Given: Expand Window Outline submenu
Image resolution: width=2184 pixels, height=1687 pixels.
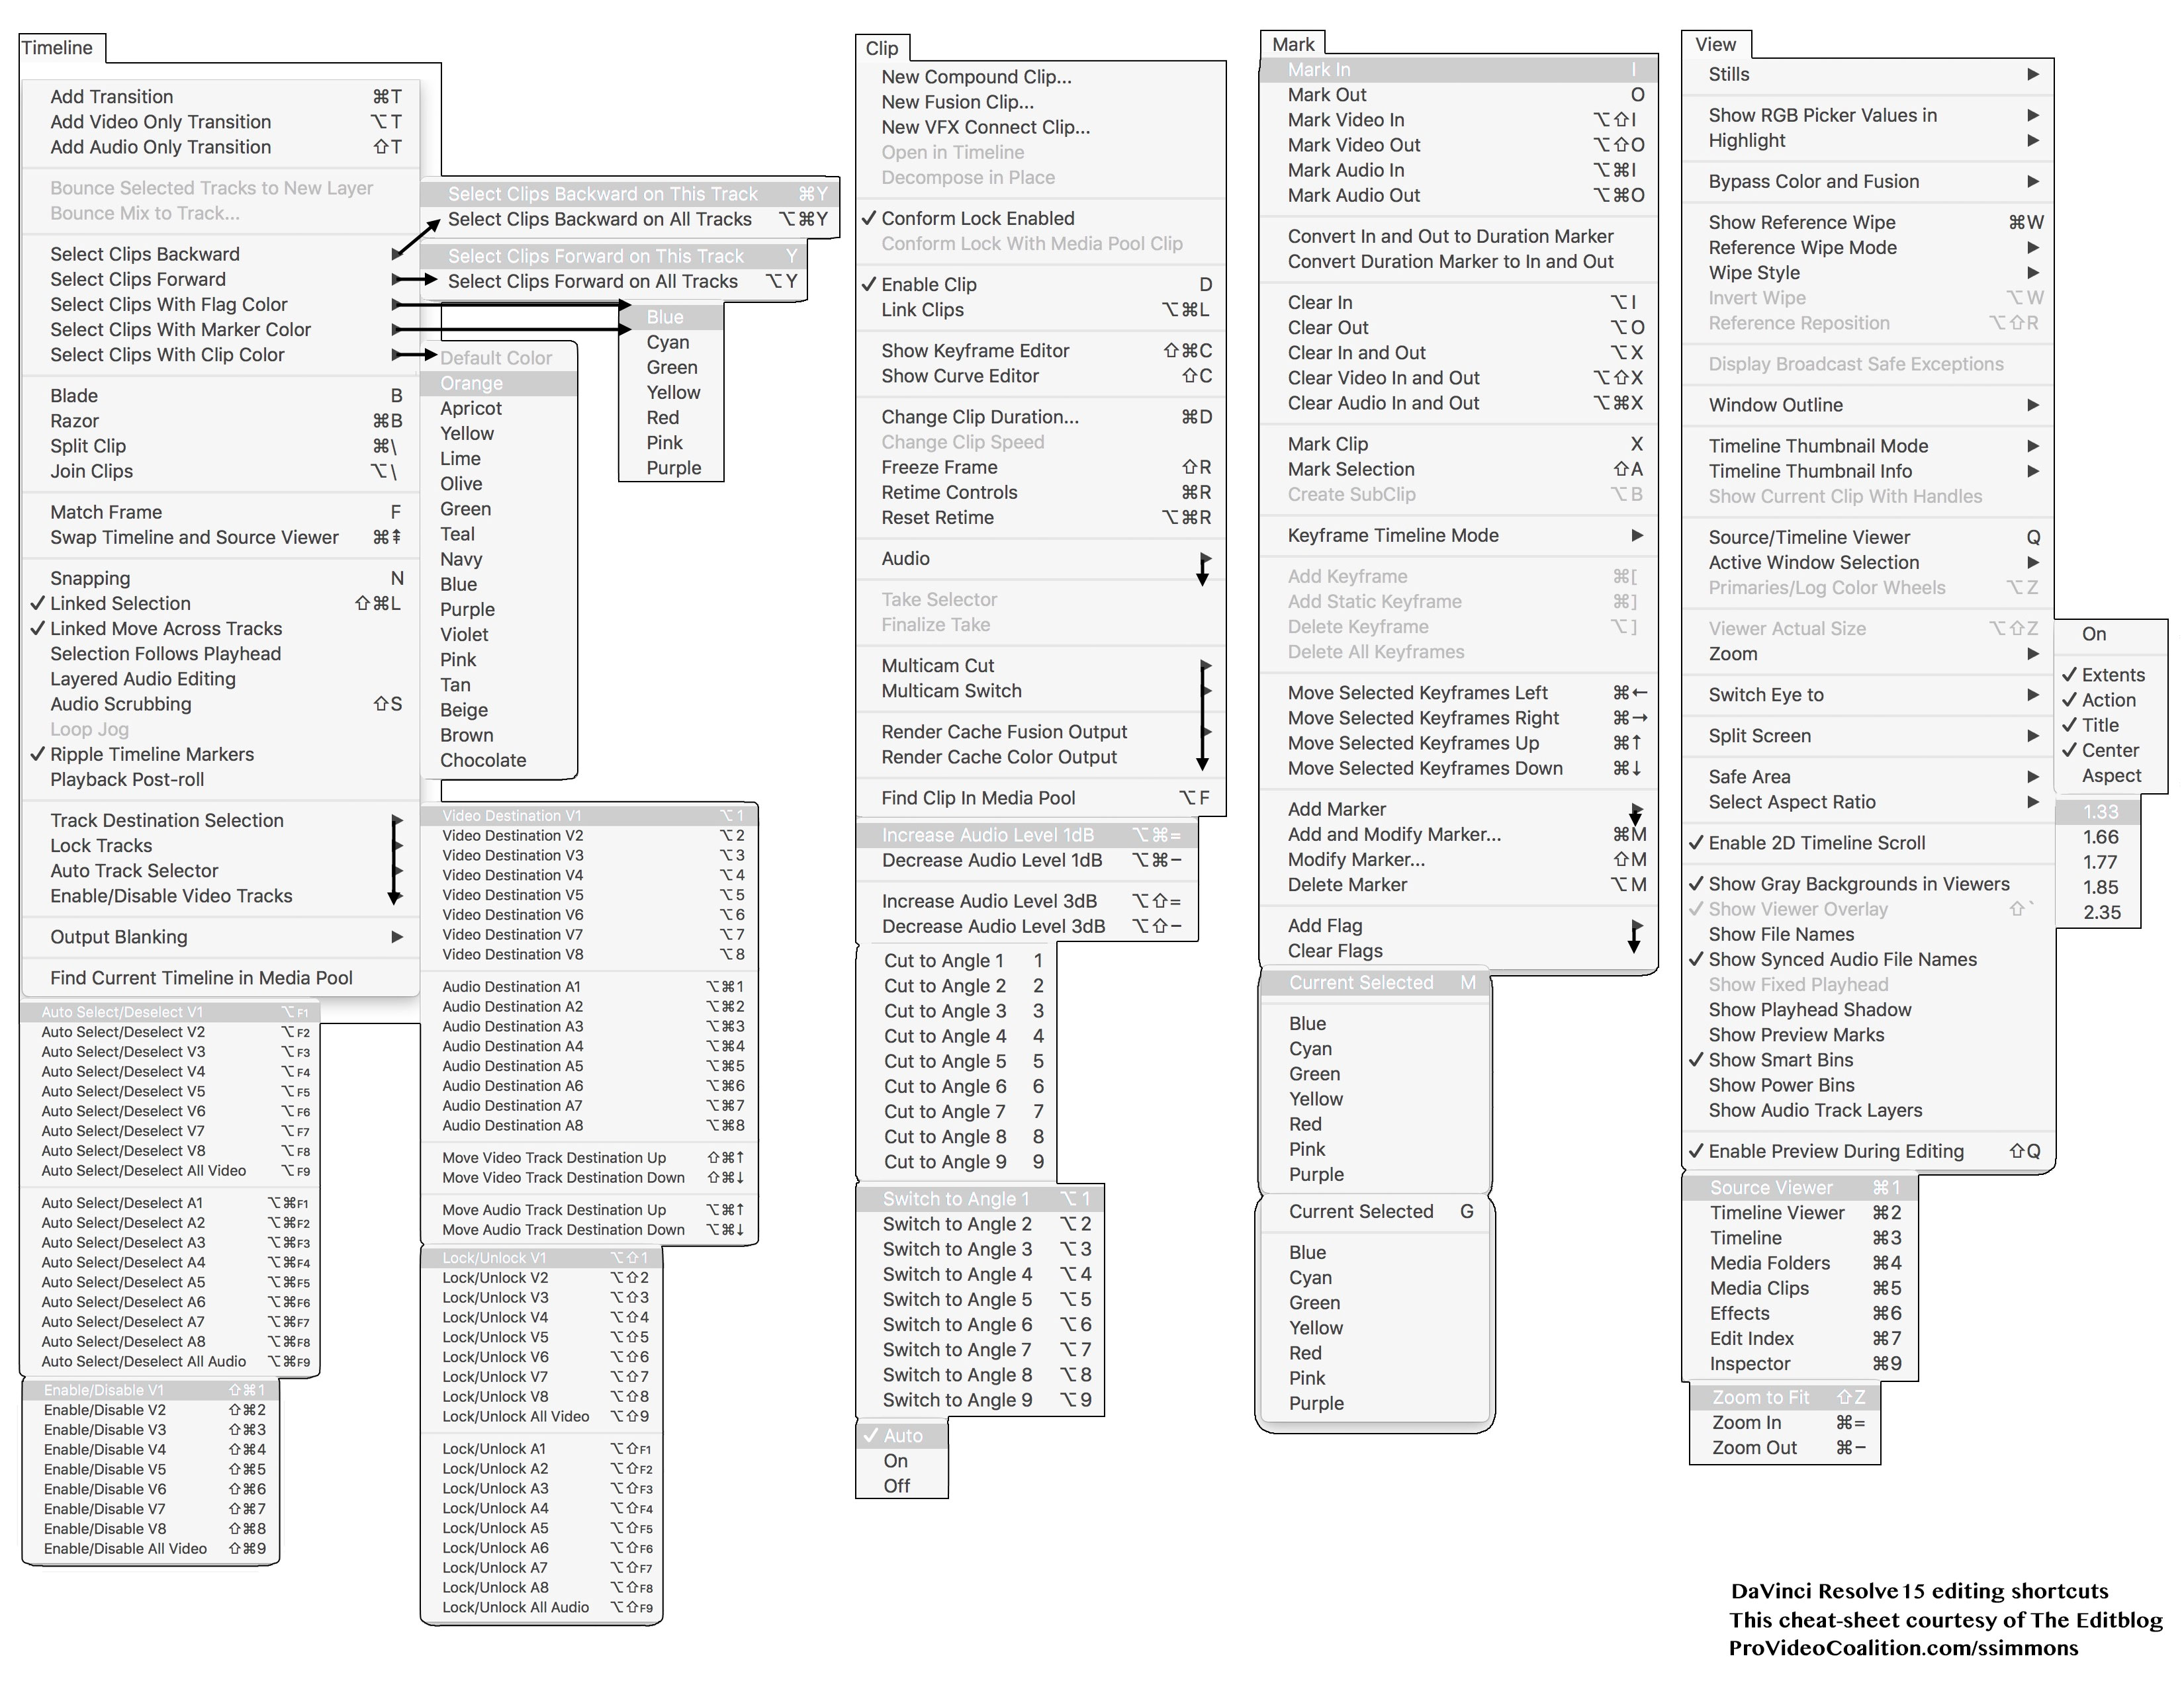Looking at the screenshot, I should pyautogui.click(x=1868, y=405).
